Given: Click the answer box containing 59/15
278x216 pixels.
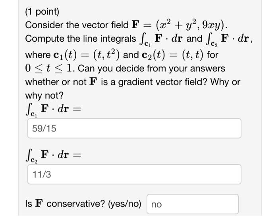Looking at the screenshot, I should pyautogui.click(x=134, y=129).
